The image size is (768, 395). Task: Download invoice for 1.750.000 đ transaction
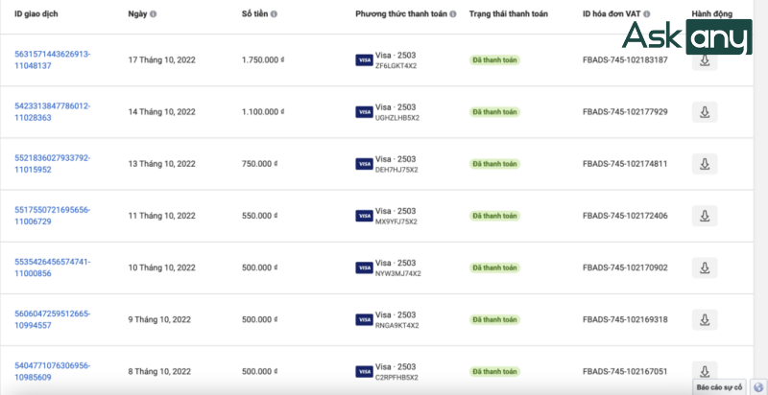click(704, 60)
